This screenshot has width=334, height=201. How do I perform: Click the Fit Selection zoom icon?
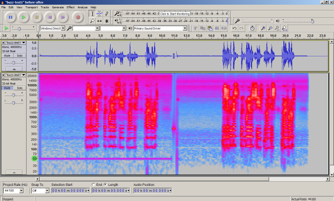[x=277, y=28]
